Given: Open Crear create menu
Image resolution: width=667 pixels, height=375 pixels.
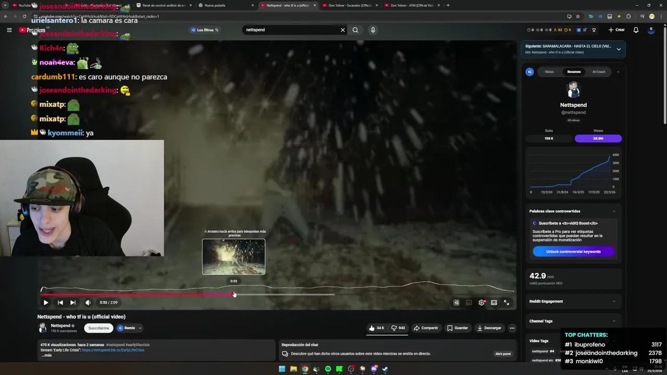Looking at the screenshot, I should click(616, 30).
